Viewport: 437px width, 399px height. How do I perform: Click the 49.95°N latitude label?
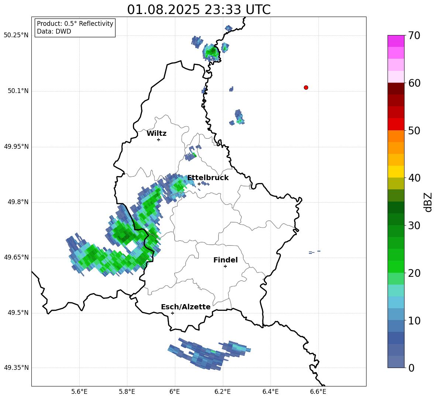(16, 146)
